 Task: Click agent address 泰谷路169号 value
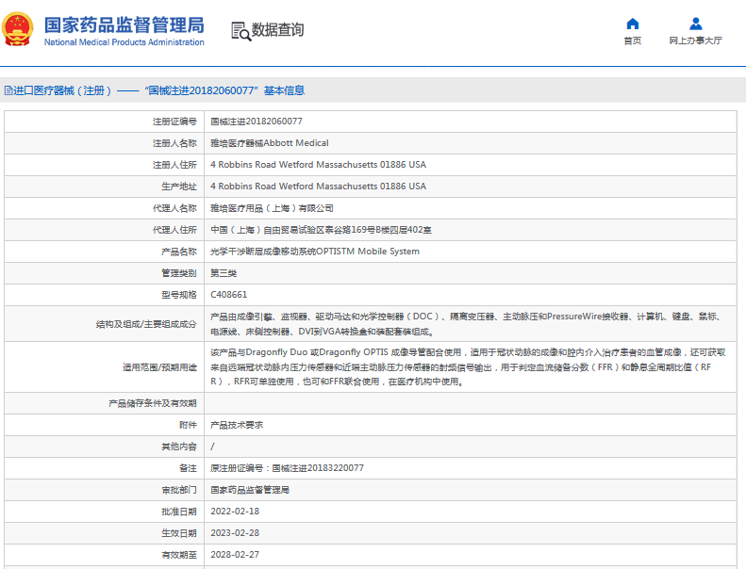pyautogui.click(x=322, y=230)
